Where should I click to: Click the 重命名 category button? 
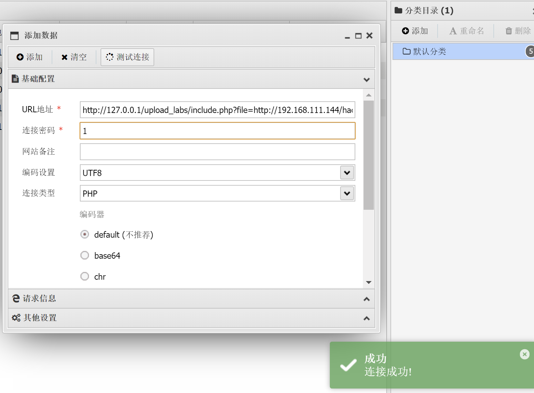[x=467, y=31]
